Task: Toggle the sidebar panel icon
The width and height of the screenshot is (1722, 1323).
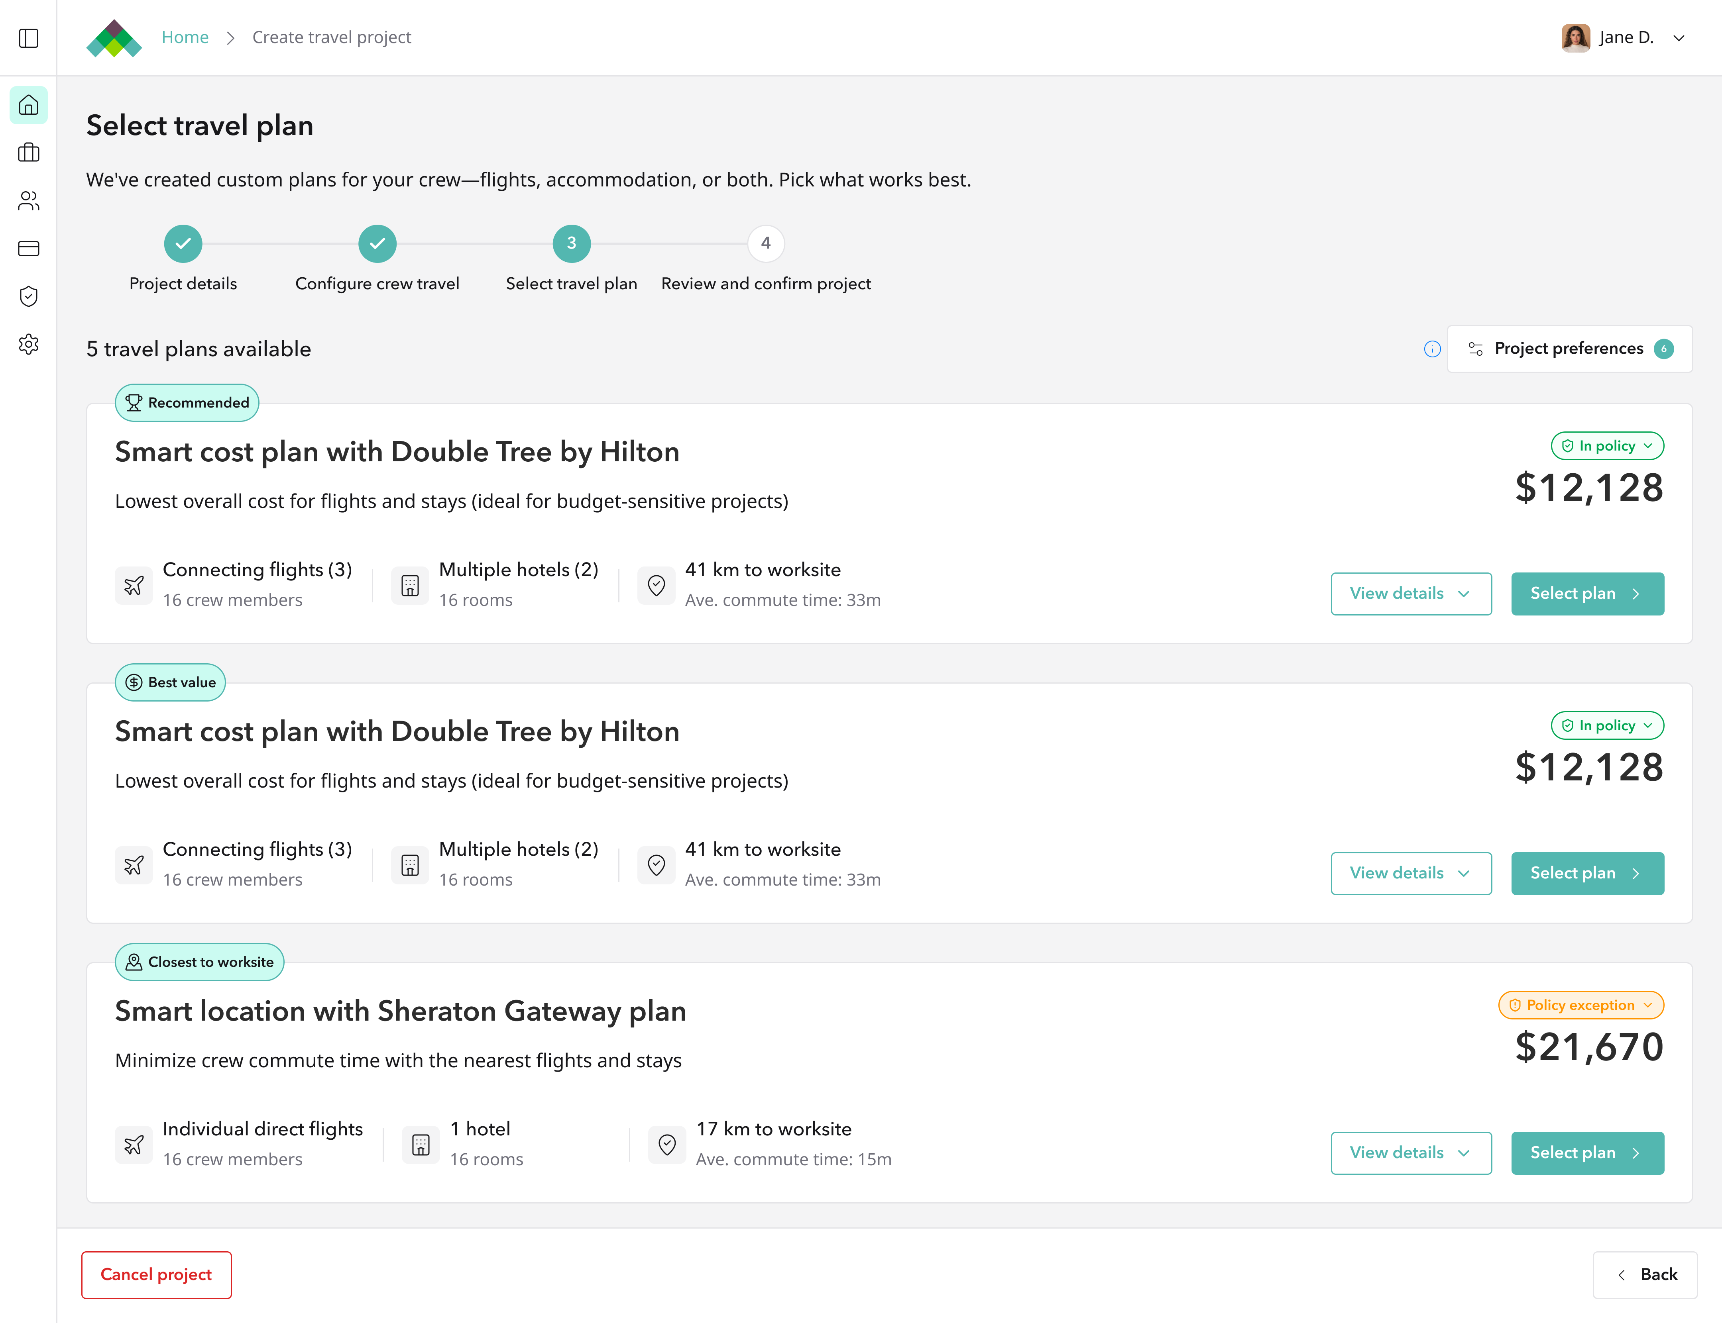Action: pos(28,38)
